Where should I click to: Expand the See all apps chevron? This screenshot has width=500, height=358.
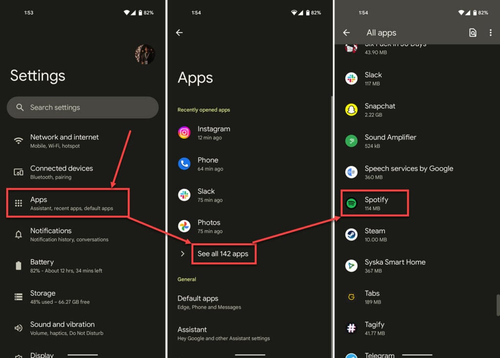[183, 254]
